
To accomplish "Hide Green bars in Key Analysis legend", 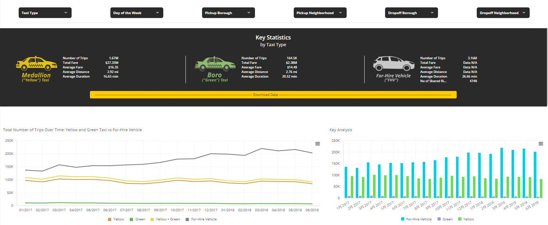I will (x=447, y=219).
